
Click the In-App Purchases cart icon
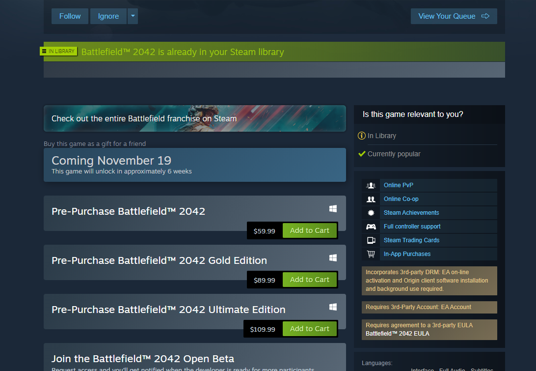click(371, 254)
